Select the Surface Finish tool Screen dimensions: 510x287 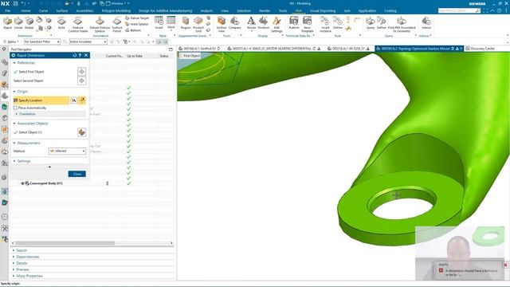[117, 24]
